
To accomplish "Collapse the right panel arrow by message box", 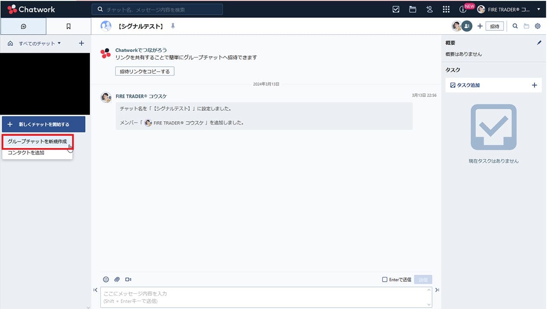I will tap(437, 290).
